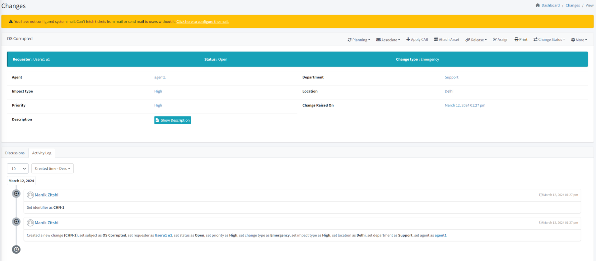This screenshot has height=261, width=596.
Task: Open the 10 entries per page dropdown
Action: pyautogui.click(x=18, y=169)
